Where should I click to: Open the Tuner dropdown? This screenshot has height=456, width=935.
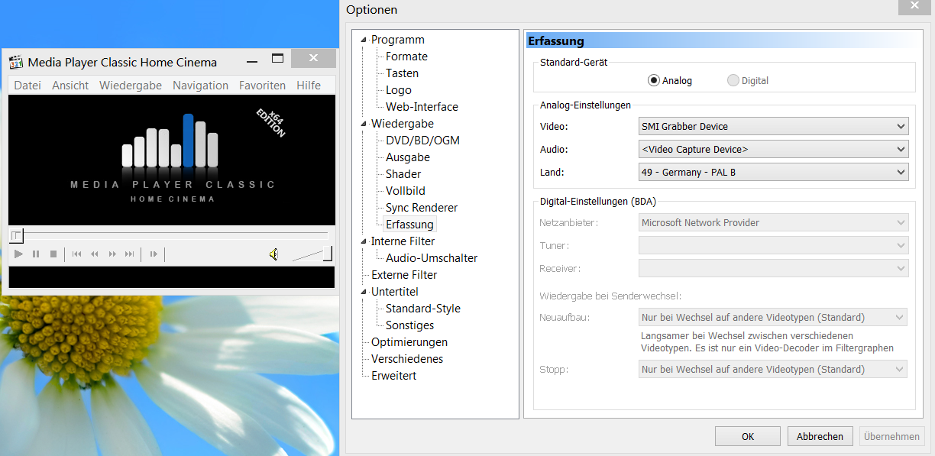pos(773,245)
